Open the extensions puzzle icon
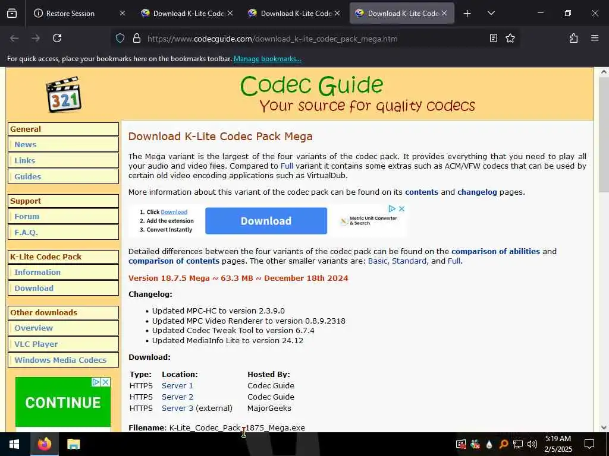609x456 pixels. point(573,38)
